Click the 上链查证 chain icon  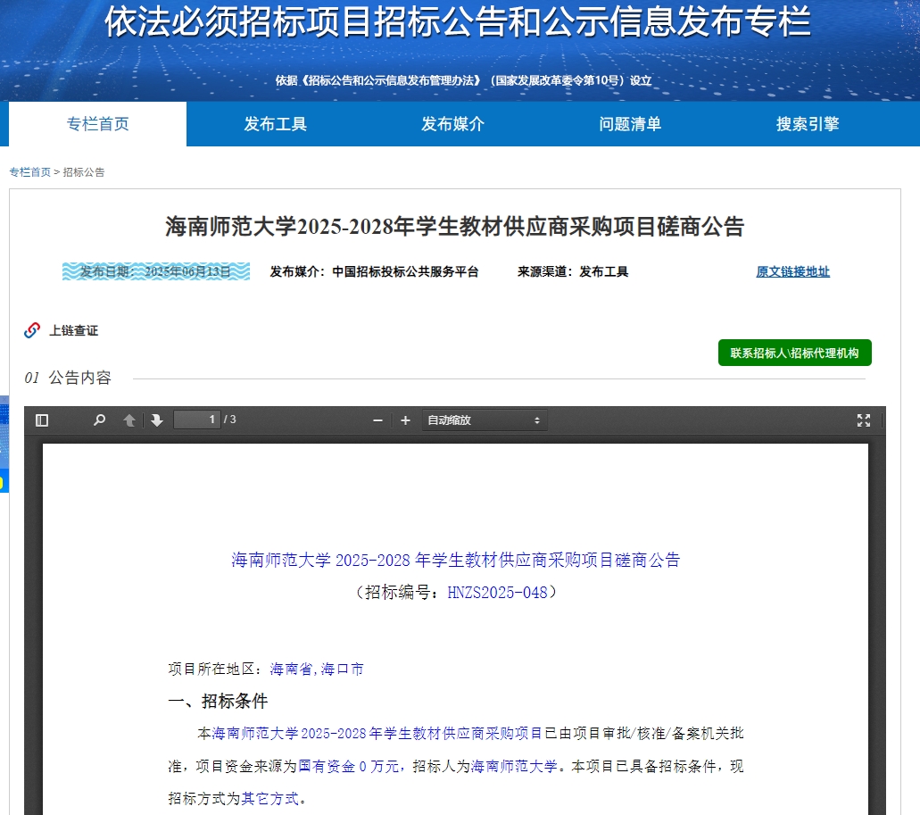(x=32, y=330)
